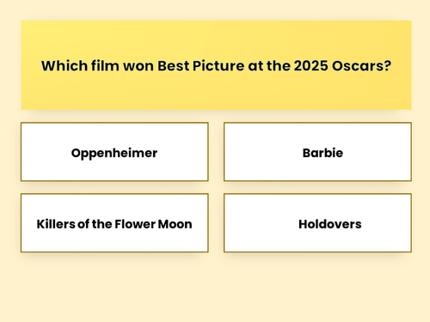Click the yellow question banner
This screenshot has width=430, height=322.
[x=216, y=65]
